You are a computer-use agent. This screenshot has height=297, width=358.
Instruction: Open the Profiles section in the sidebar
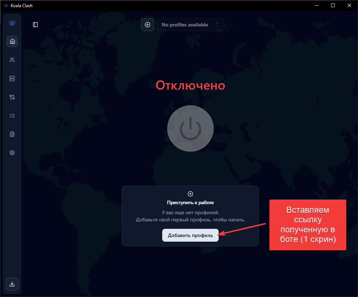click(12, 79)
